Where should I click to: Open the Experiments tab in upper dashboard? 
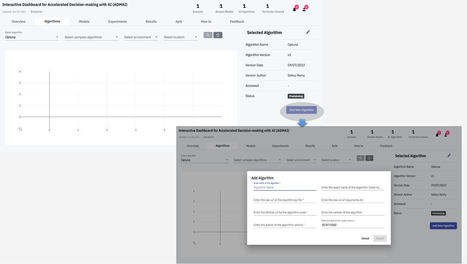pos(117,21)
